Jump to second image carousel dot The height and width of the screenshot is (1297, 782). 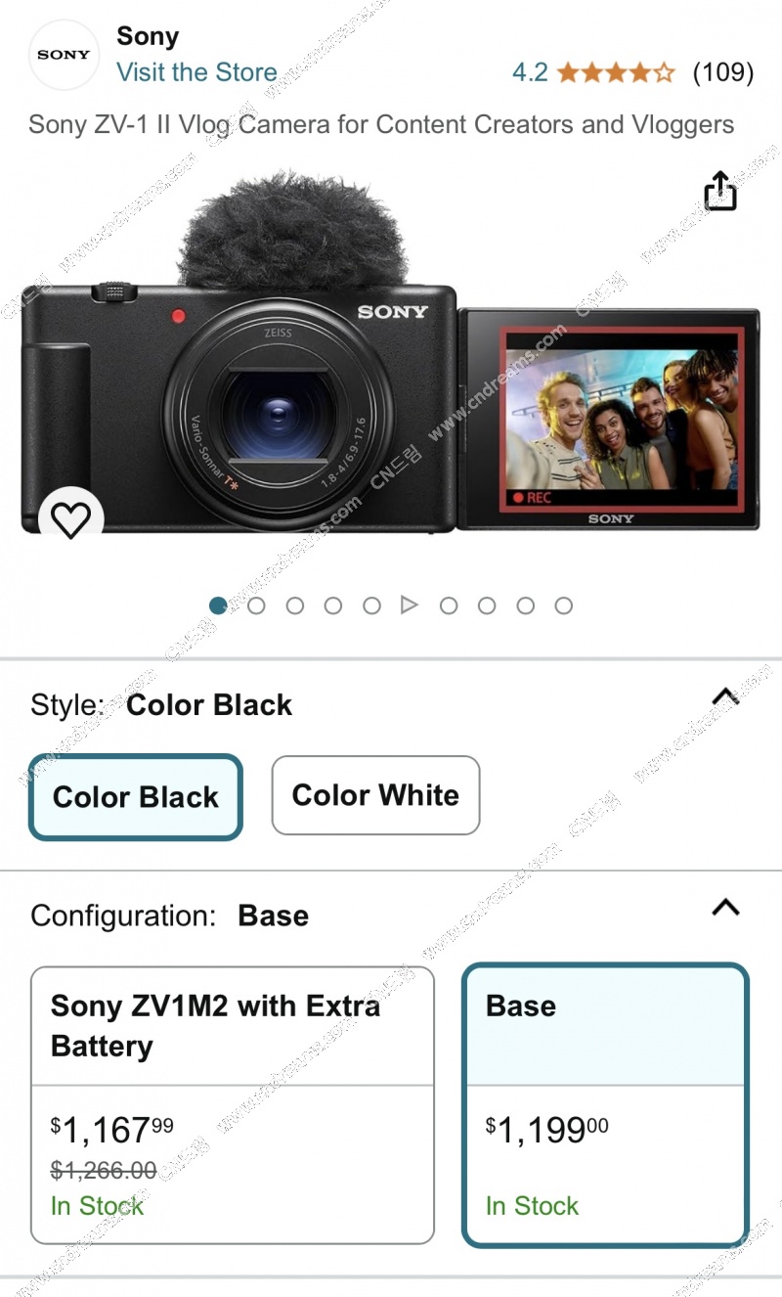256,605
